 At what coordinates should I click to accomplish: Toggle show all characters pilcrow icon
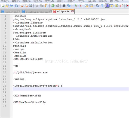[x=102, y=6]
